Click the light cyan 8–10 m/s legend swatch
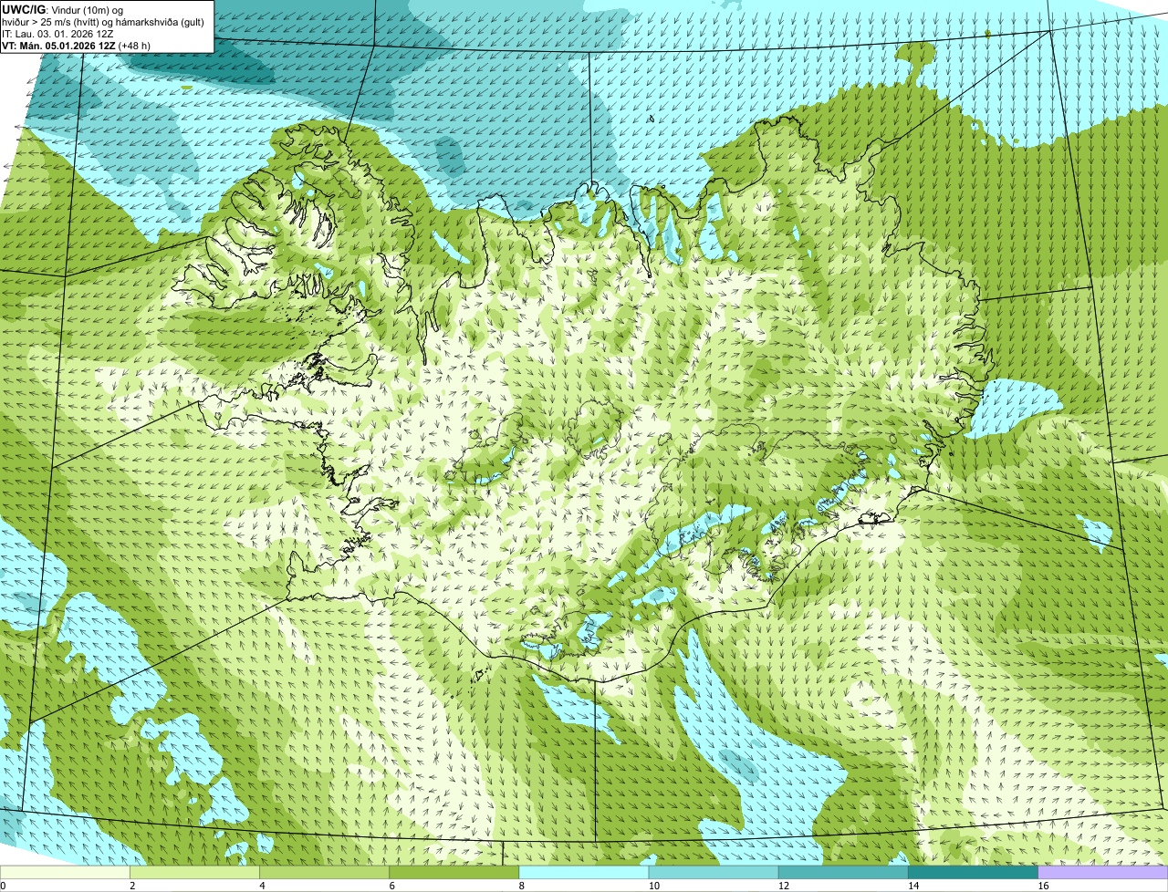 (x=585, y=872)
